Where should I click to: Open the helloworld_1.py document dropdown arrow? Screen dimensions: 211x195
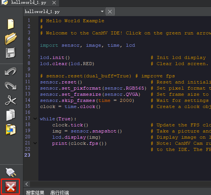point(102,11)
